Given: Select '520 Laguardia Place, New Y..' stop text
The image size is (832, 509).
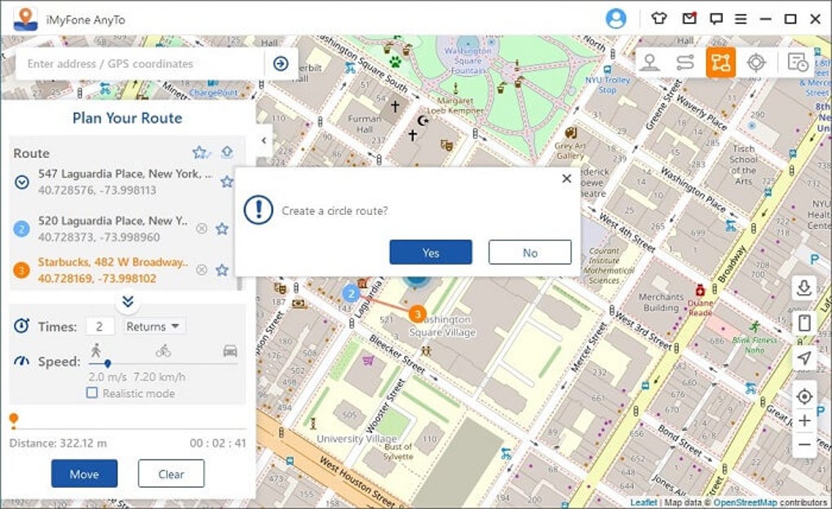Looking at the screenshot, I should (113, 221).
